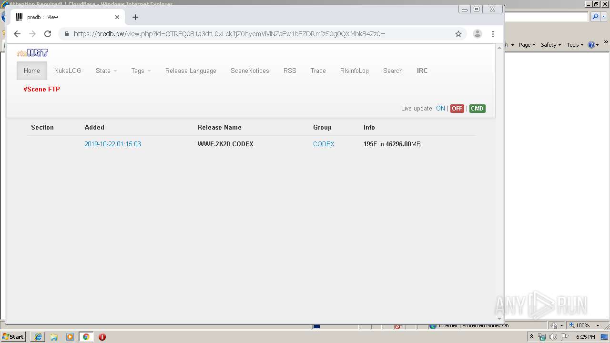Click the Chrome back arrow

[17, 34]
